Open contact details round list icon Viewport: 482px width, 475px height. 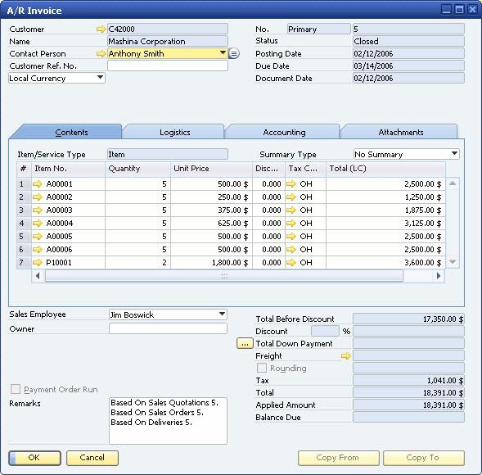234,54
